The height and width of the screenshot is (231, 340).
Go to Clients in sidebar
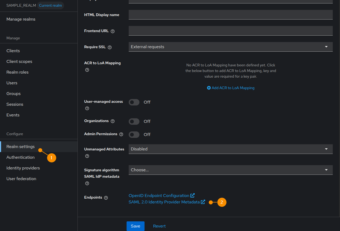point(13,51)
